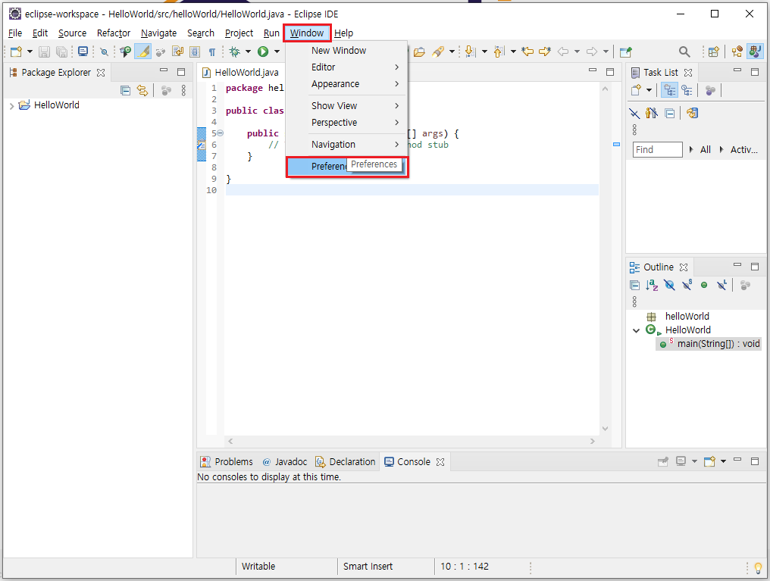
Task: Open the Help menu
Action: click(344, 33)
